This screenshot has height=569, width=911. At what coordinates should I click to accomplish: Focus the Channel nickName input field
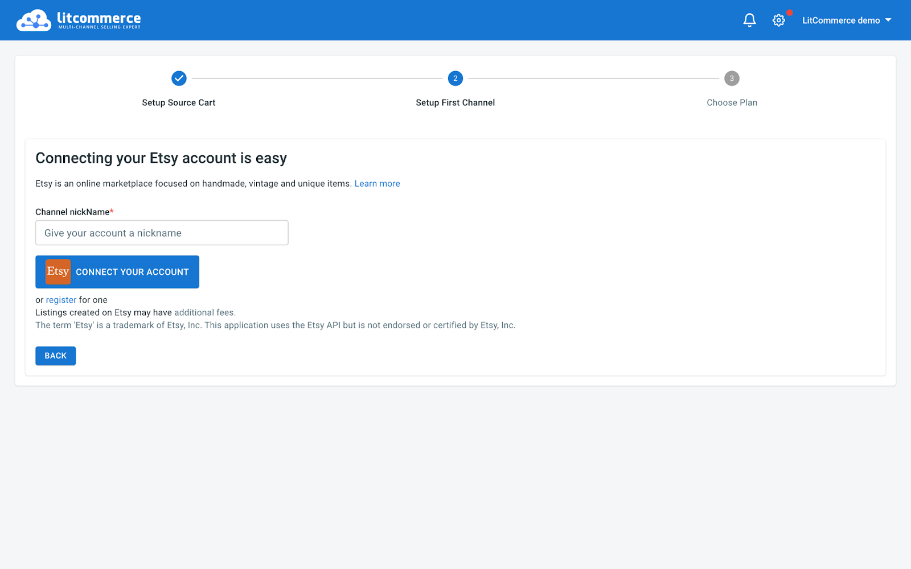(162, 233)
